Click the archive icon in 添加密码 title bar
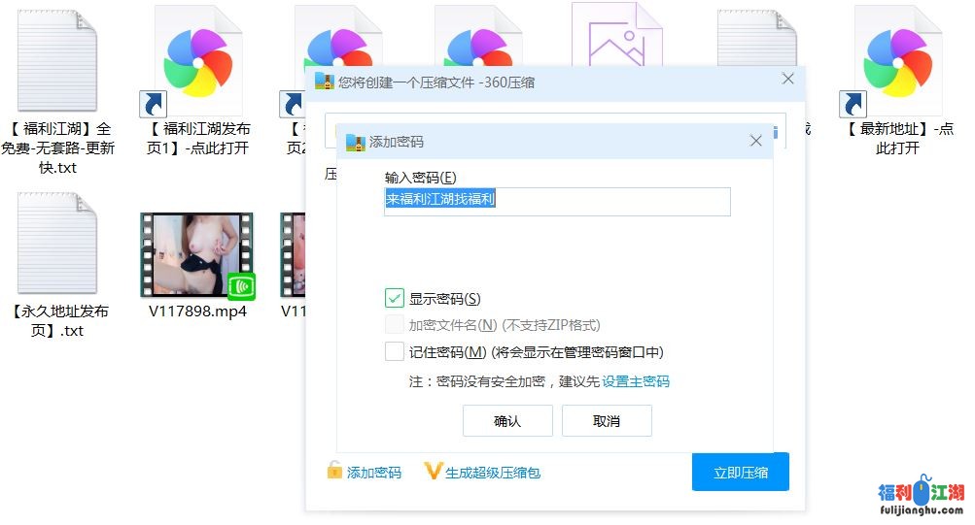The image size is (975, 525). pyautogui.click(x=355, y=142)
